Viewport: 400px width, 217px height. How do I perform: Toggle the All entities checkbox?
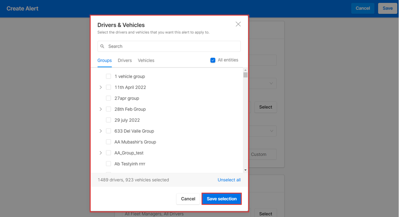coord(213,60)
